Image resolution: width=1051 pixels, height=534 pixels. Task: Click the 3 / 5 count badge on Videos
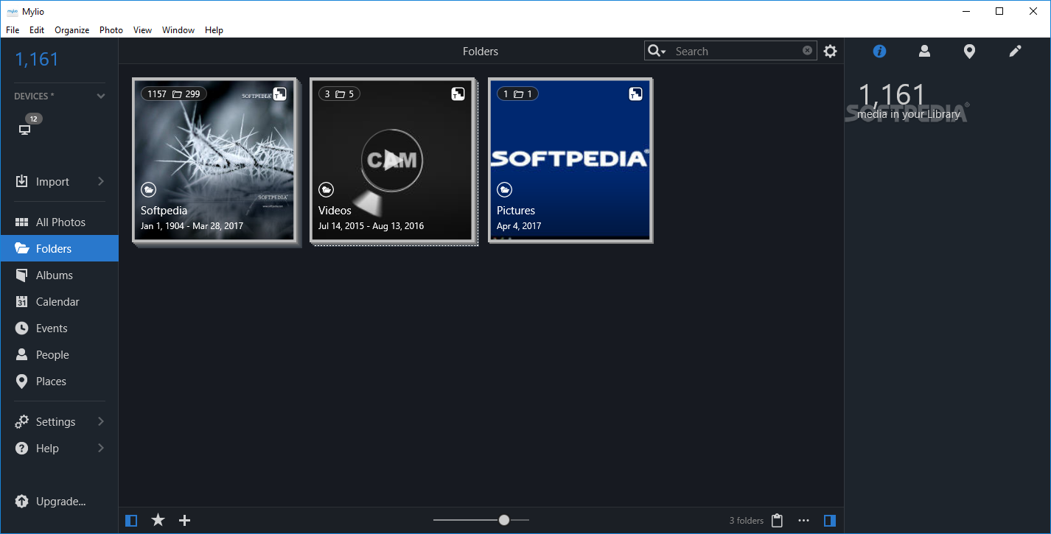click(339, 94)
